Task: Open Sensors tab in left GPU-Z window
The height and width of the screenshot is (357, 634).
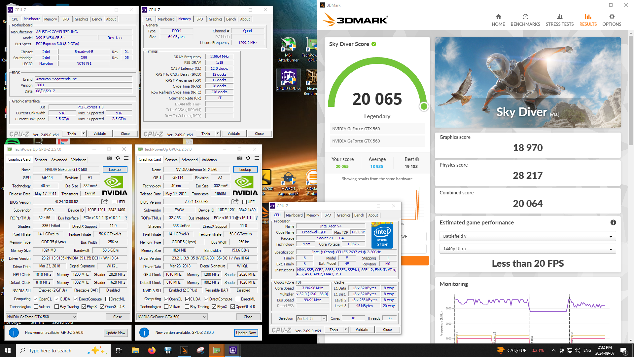Action: tap(41, 160)
